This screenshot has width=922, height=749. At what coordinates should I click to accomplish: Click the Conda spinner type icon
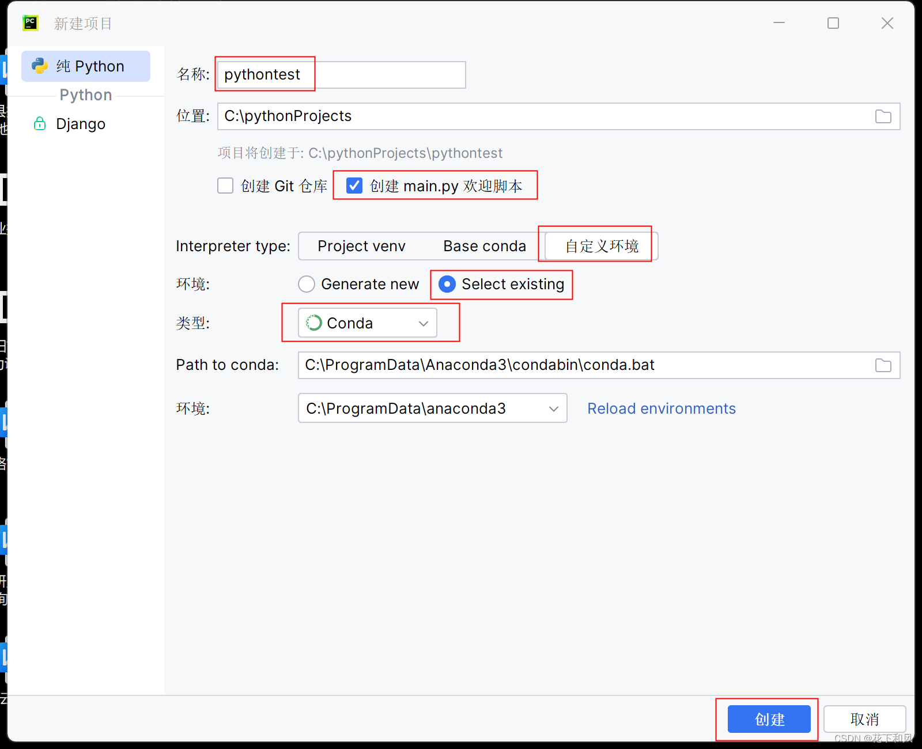pyautogui.click(x=314, y=323)
